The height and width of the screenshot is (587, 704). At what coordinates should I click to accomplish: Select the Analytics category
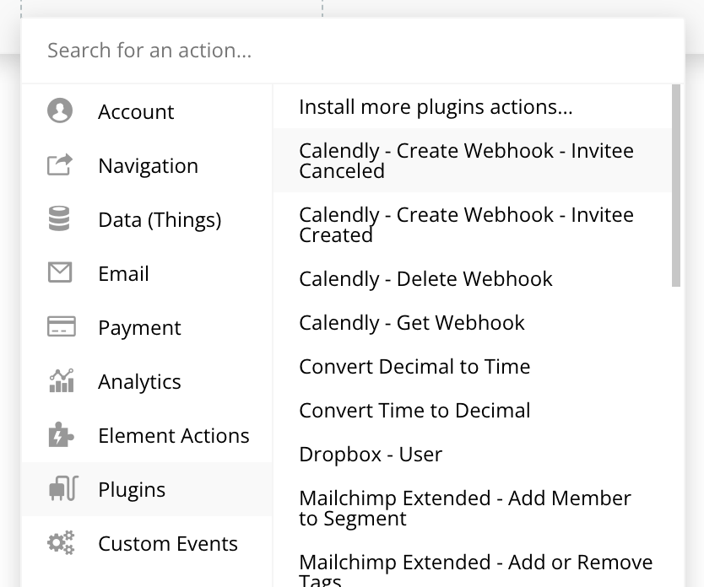147,381
